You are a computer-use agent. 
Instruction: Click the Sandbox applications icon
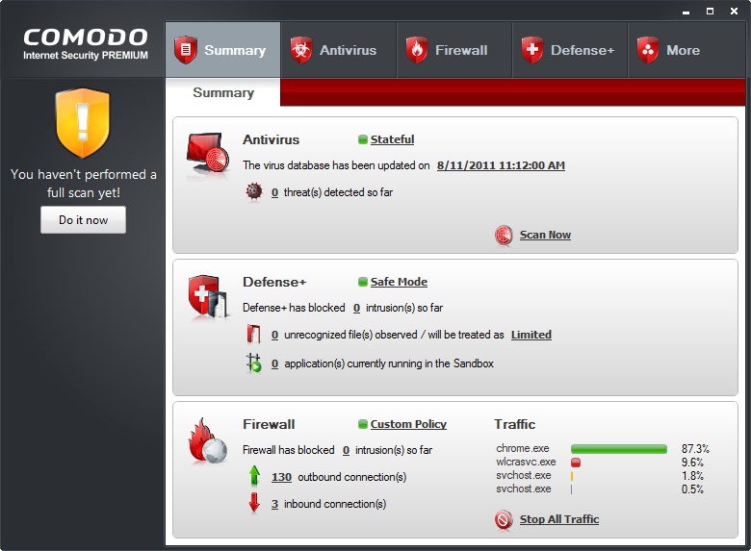[254, 363]
